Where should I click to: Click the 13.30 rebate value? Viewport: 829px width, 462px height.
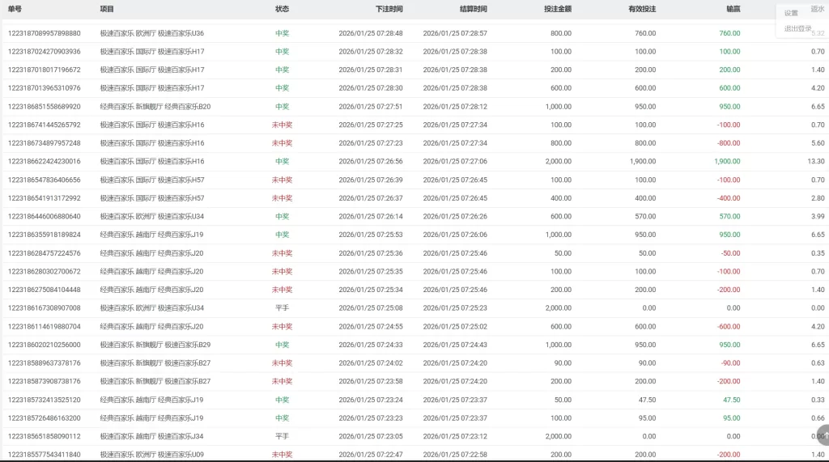816,161
